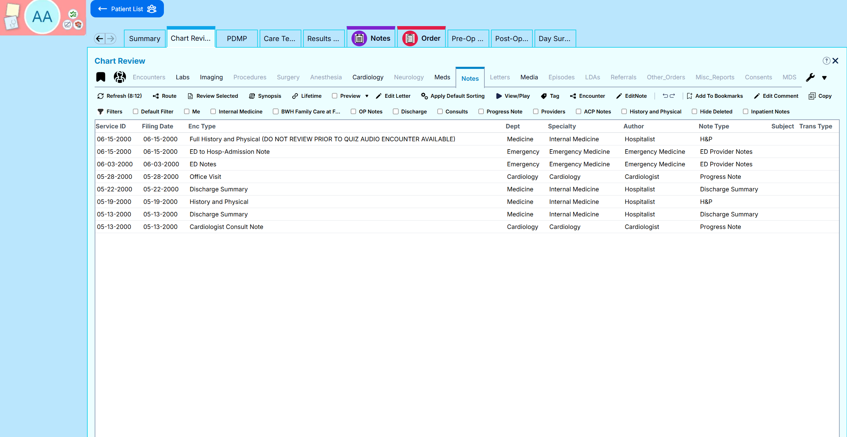Viewport: 847px width, 437px height.
Task: Switch to the Labs tab
Action: [x=182, y=77]
